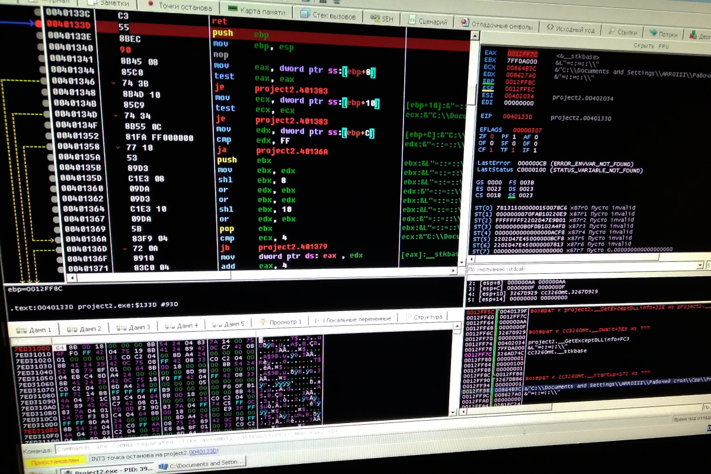Select the Дамп 4 tab
Image resolution: width=711 pixels, height=474 pixels.
tap(181, 325)
